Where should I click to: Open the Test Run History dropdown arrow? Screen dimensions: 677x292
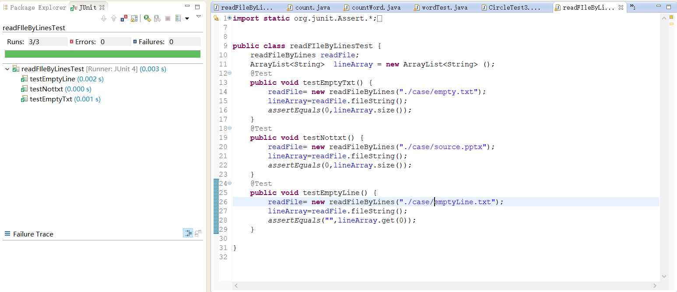[x=187, y=18]
